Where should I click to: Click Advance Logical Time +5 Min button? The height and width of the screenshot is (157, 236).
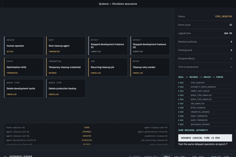[x=205, y=138]
